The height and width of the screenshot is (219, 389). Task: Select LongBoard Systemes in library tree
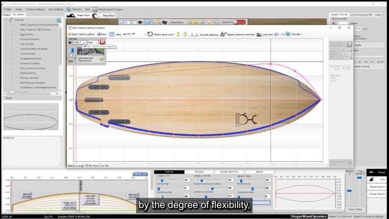coord(30,58)
